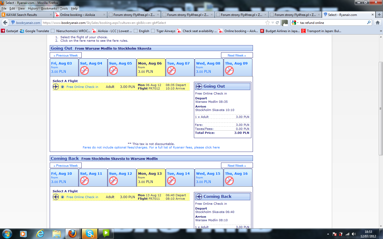Open the History menu

[x=33, y=8]
